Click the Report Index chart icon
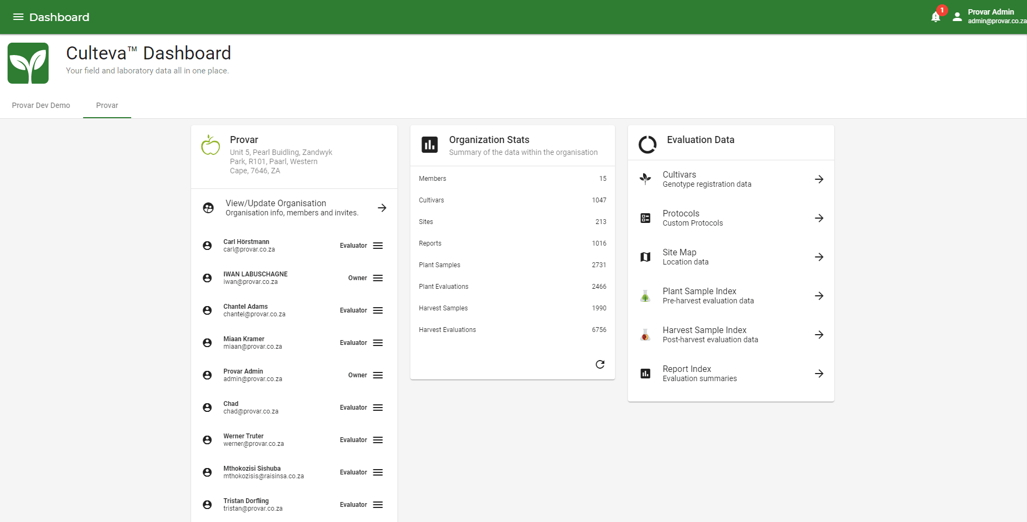Screen dimensions: 1027x522 645,374
